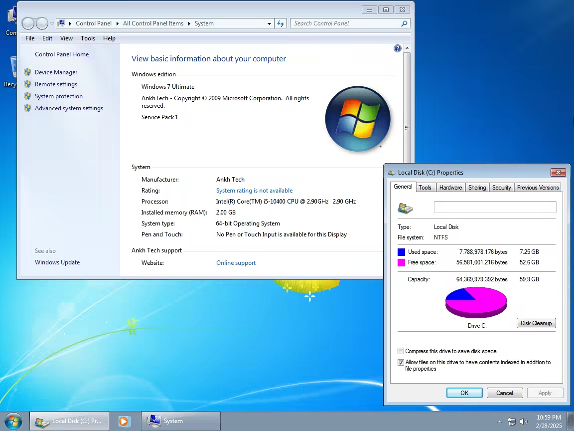Viewport: 574px width, 431px height.
Task: Click the System protection shield icon
Action: [x=27, y=96]
